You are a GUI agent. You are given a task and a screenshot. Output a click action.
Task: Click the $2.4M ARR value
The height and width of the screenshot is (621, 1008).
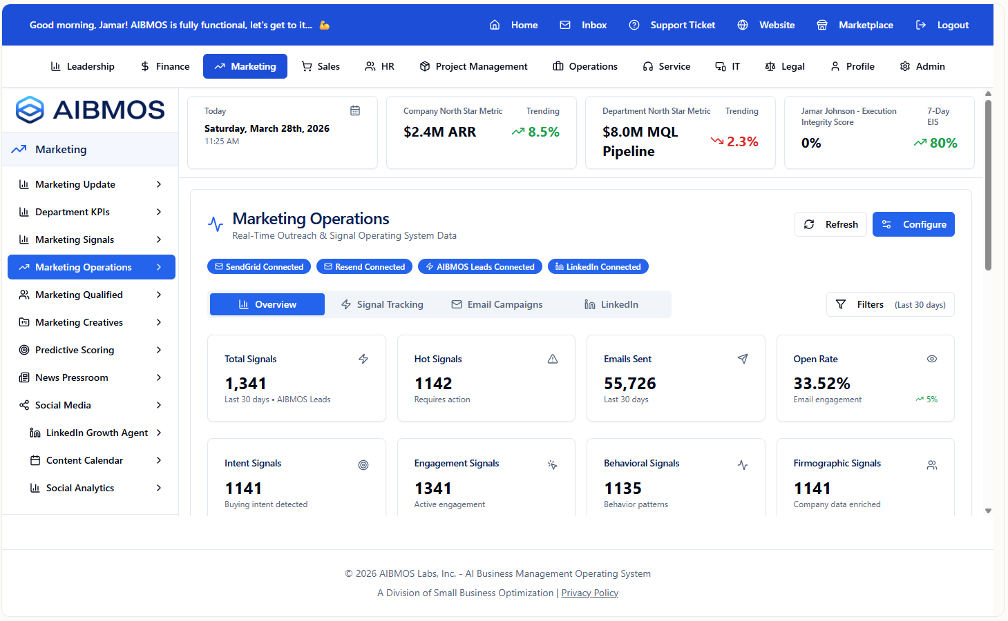(x=439, y=132)
